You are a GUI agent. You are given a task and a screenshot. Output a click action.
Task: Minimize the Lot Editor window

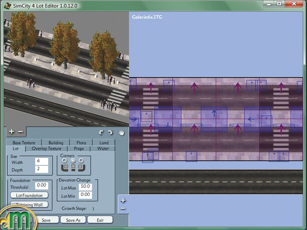pyautogui.click(x=269, y=4)
